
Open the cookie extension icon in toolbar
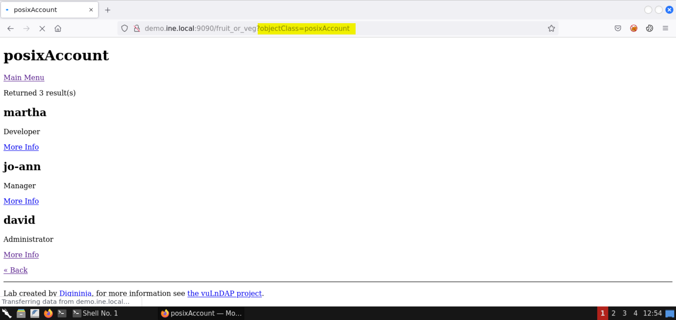649,28
